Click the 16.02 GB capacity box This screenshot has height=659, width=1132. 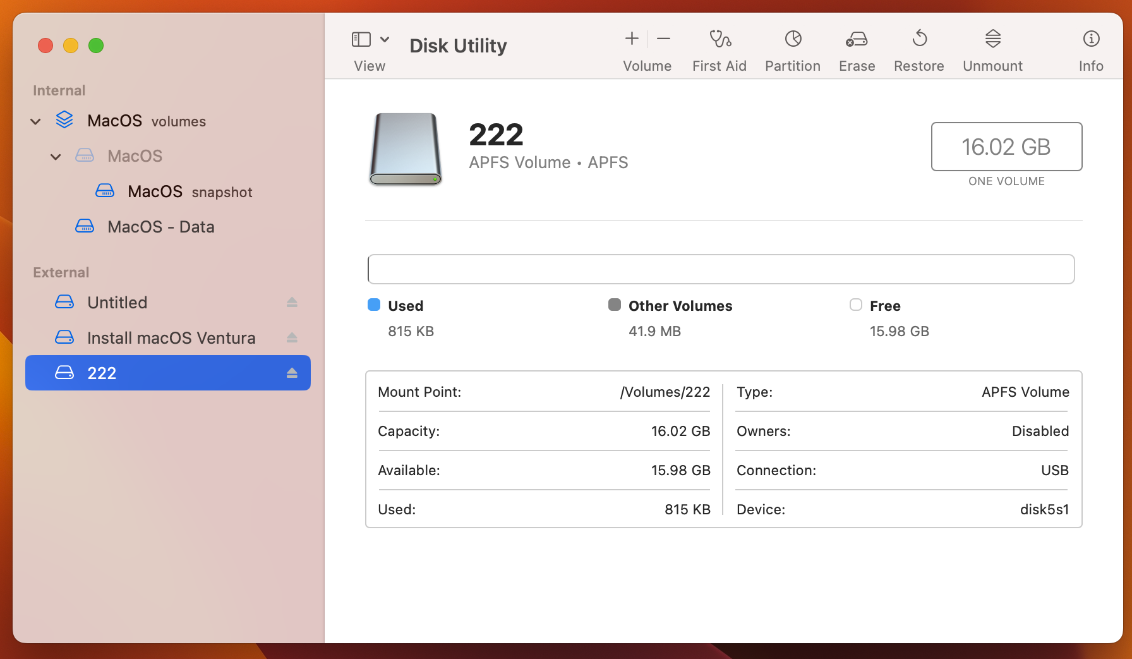point(1006,147)
